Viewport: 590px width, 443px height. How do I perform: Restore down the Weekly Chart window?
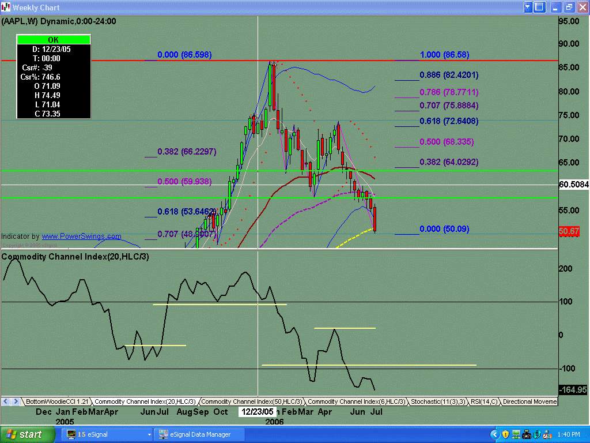[x=569, y=7]
